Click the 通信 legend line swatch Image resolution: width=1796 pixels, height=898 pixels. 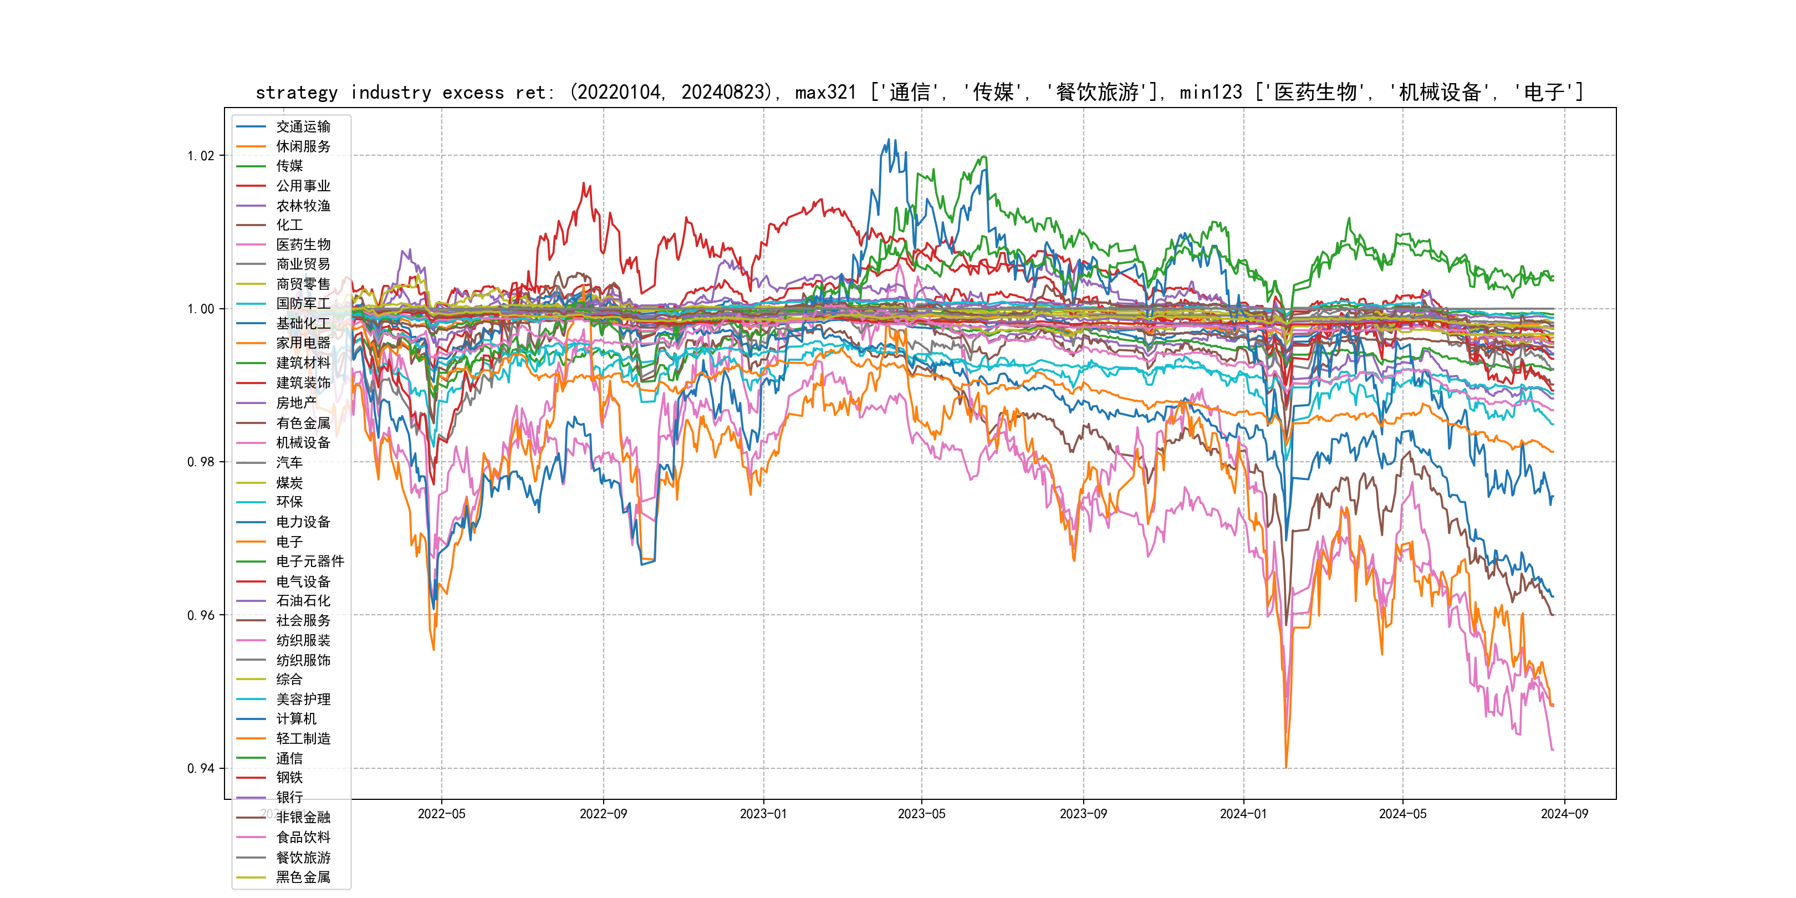[251, 758]
